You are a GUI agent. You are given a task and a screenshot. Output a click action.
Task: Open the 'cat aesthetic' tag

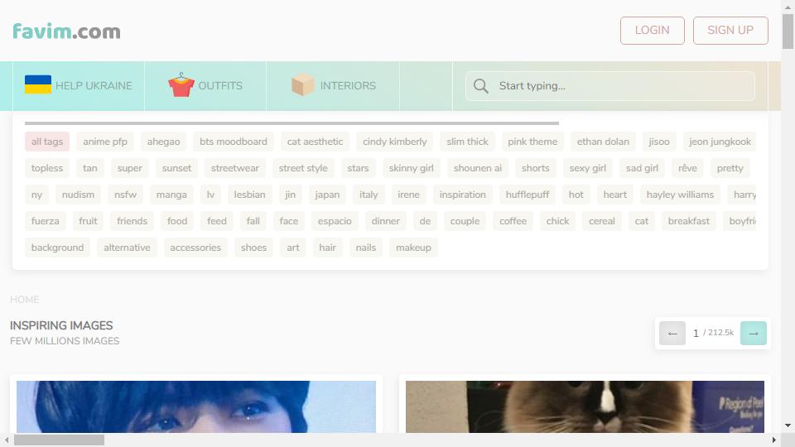[x=315, y=142]
